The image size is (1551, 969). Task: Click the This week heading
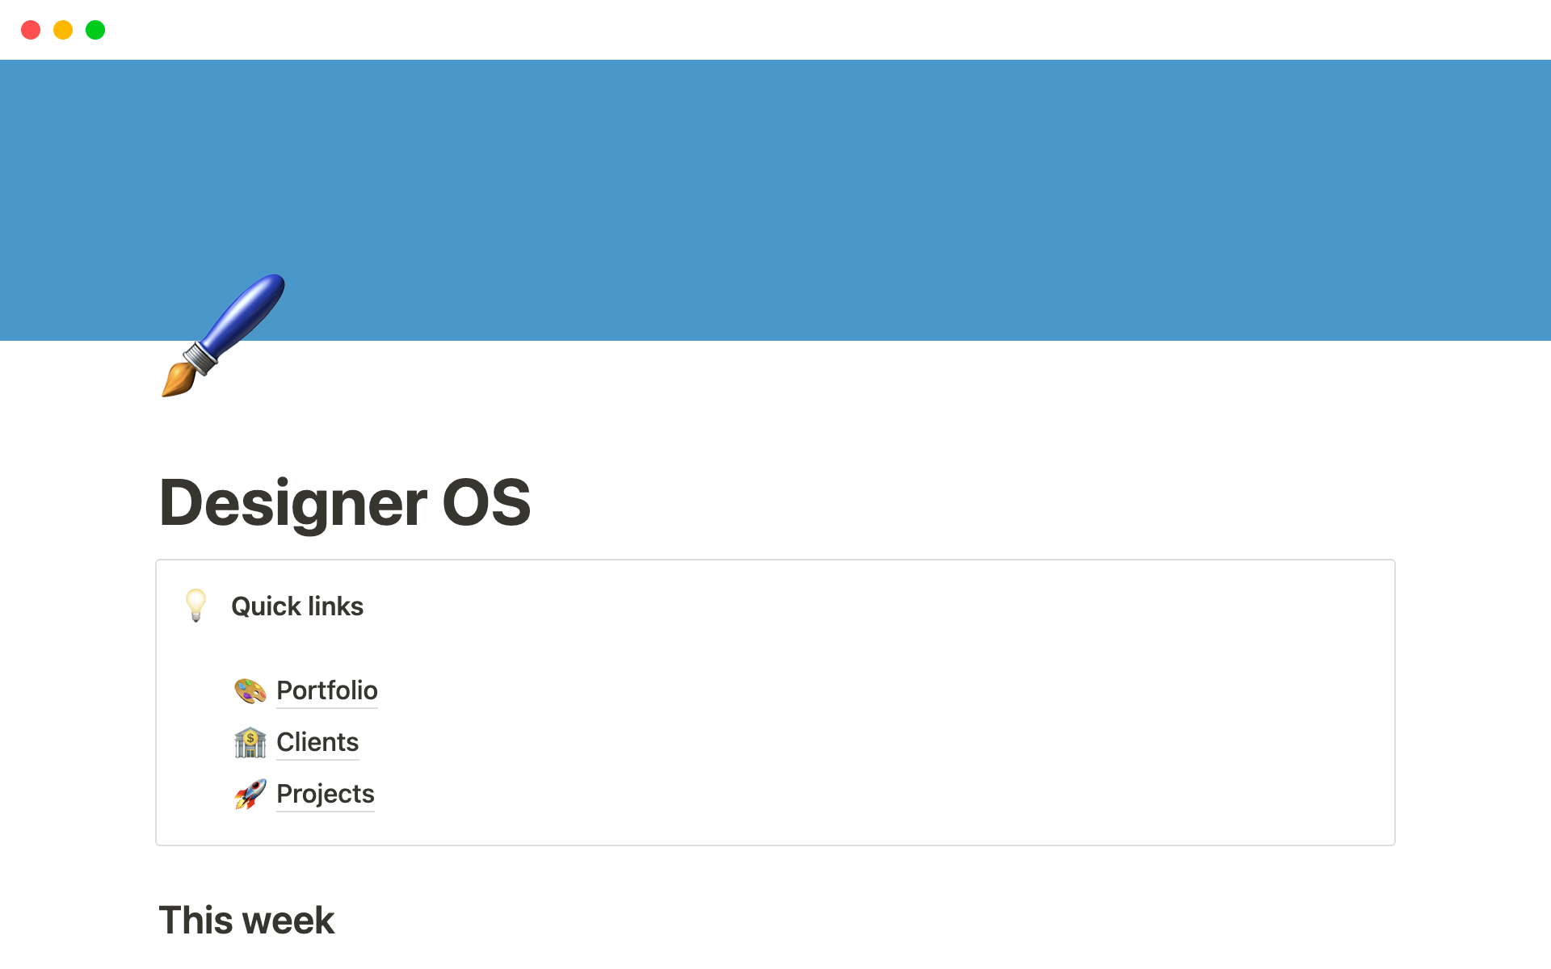[x=246, y=920]
